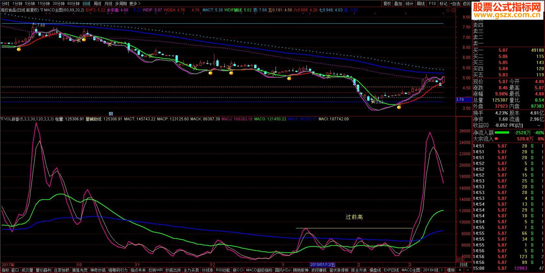
Task: Select the 指点未来 indicator
Action: 138,270
